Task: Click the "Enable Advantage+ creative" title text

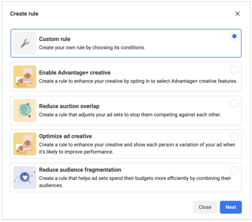Action: pyautogui.click(x=75, y=72)
